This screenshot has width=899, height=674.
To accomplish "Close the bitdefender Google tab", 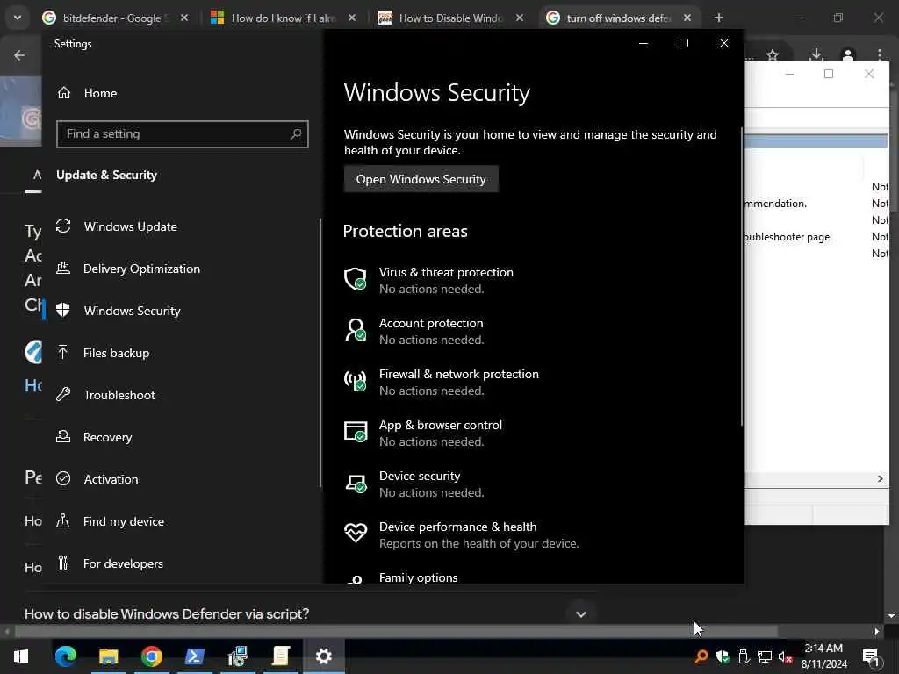I will 184,18.
